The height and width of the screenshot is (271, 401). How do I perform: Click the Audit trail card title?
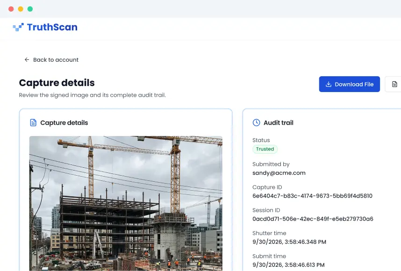[x=278, y=123]
